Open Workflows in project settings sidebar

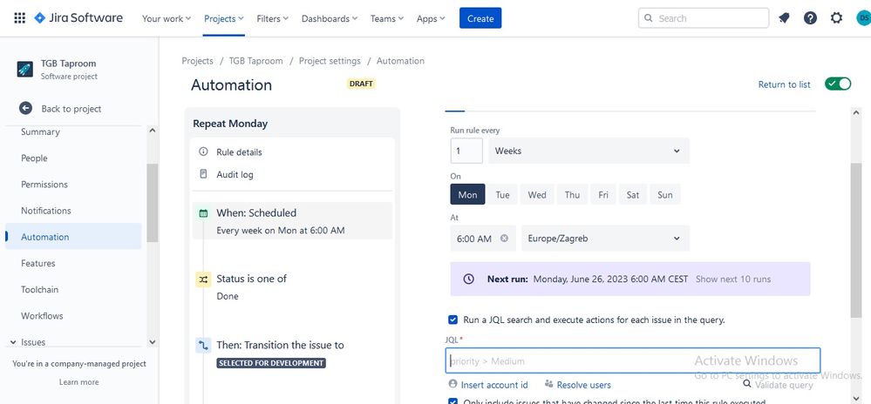click(x=42, y=316)
